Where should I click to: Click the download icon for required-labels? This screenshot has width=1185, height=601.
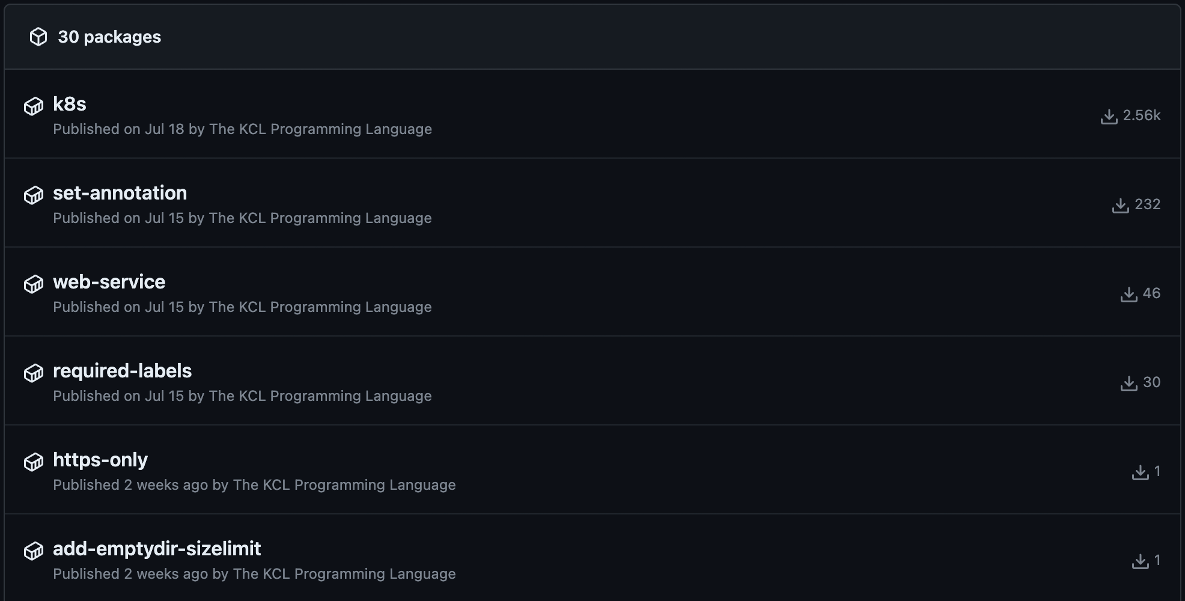[1129, 383]
